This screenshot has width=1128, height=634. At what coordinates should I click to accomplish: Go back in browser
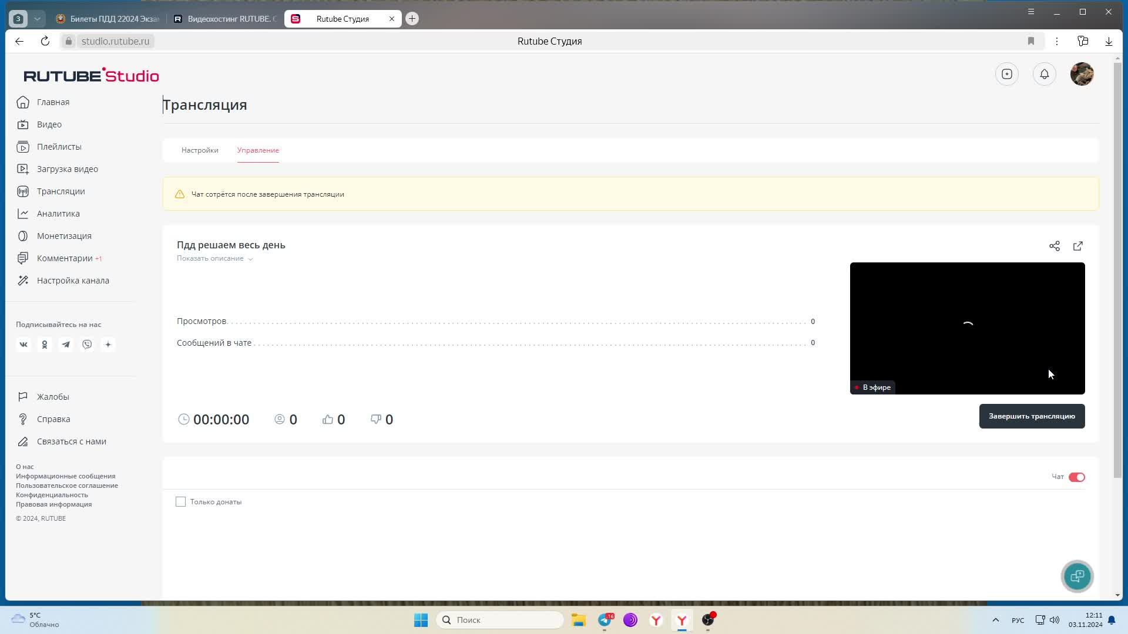tap(19, 41)
